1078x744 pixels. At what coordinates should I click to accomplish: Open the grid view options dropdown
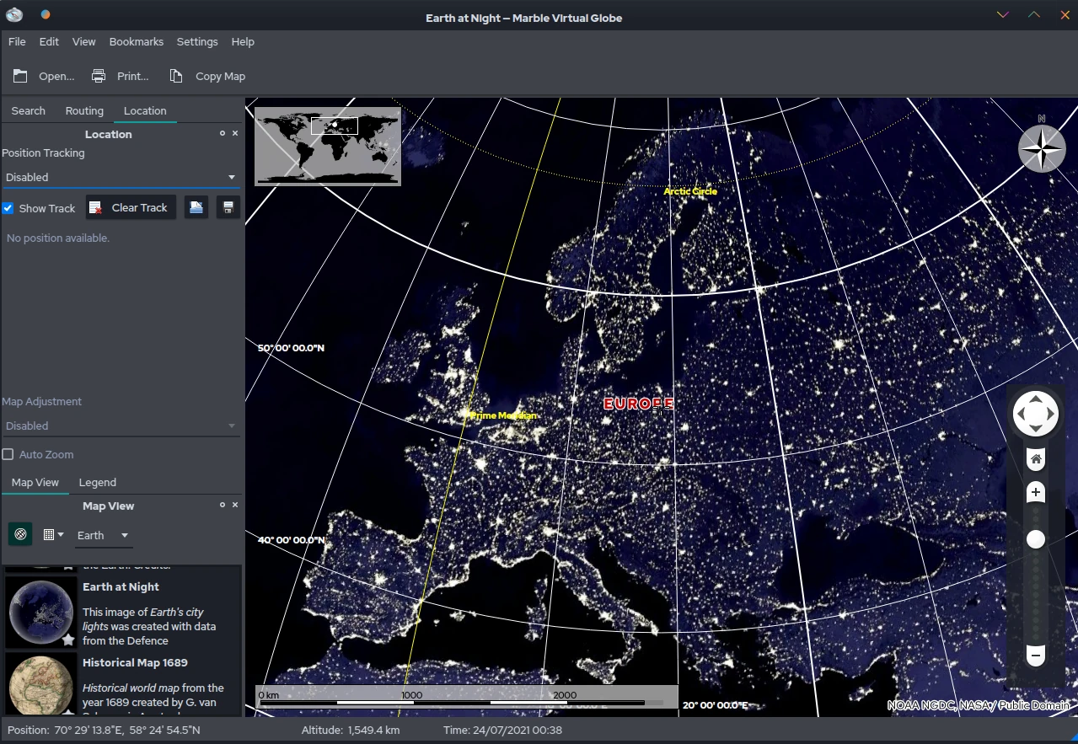(53, 535)
